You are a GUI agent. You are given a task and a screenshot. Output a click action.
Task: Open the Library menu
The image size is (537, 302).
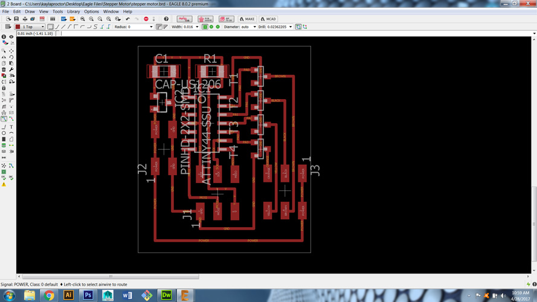pos(73,11)
